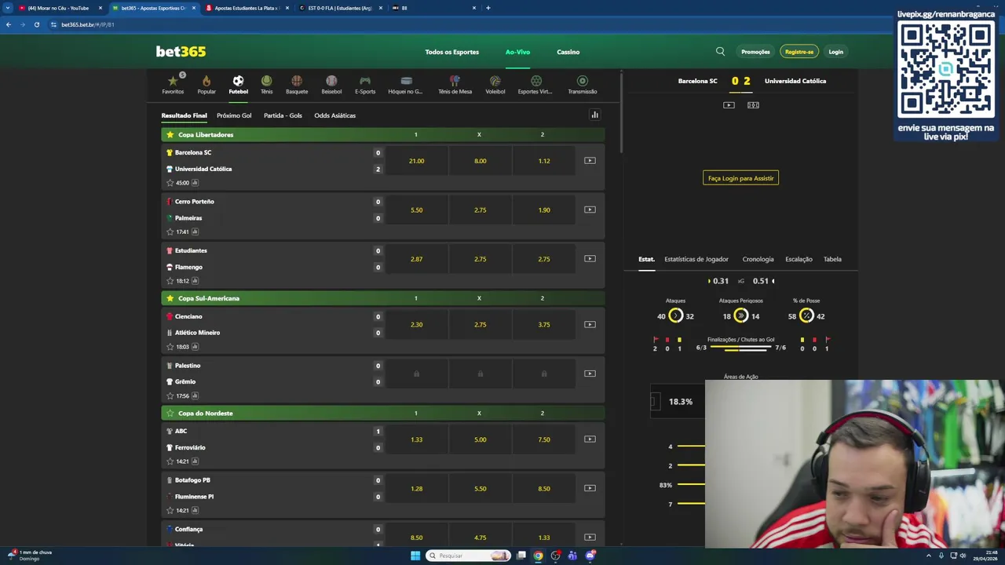The width and height of the screenshot is (1005, 565).
Task: Favorite the Cienciano vs Atlético Mineiro match
Action: [170, 347]
